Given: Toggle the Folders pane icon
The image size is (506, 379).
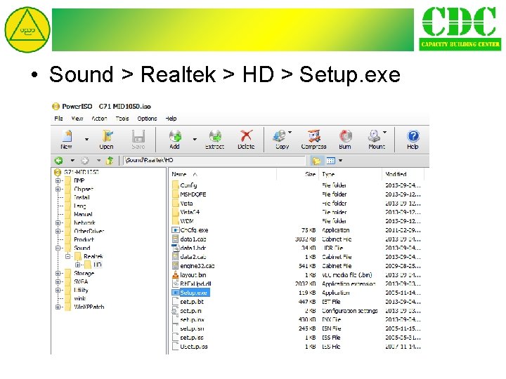Looking at the screenshot, I should tap(316, 160).
